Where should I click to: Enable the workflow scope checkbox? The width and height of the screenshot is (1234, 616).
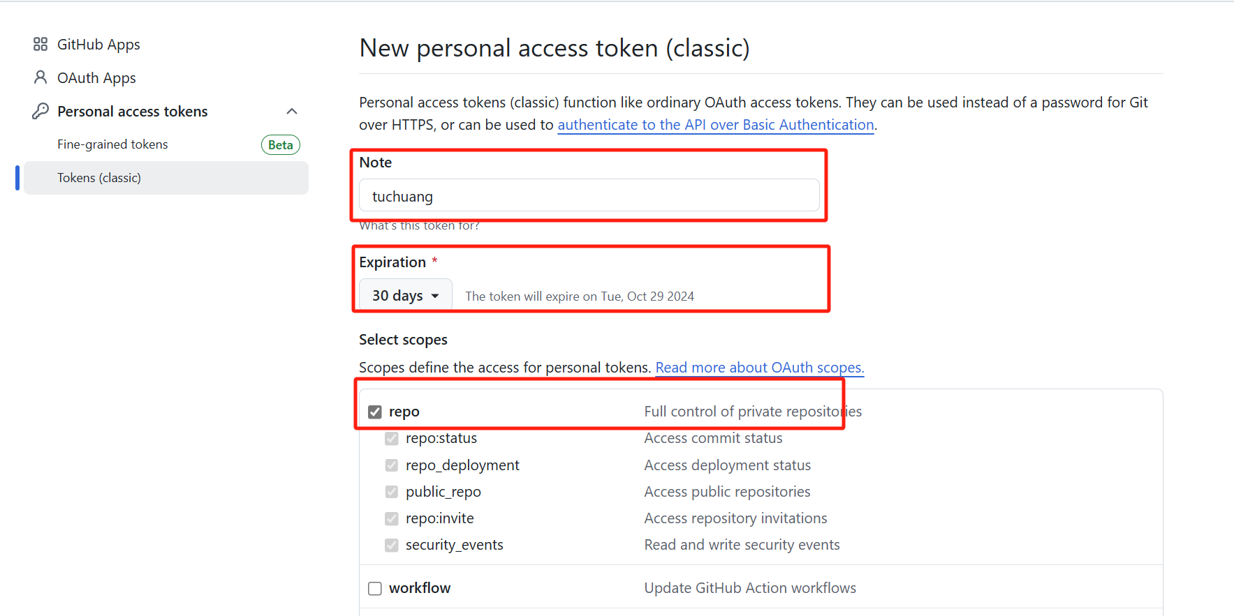(x=375, y=589)
